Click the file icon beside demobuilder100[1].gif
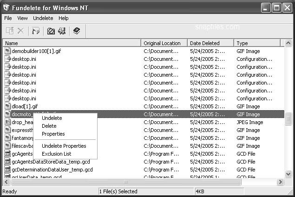The height and width of the screenshot is (197, 295). [7, 51]
